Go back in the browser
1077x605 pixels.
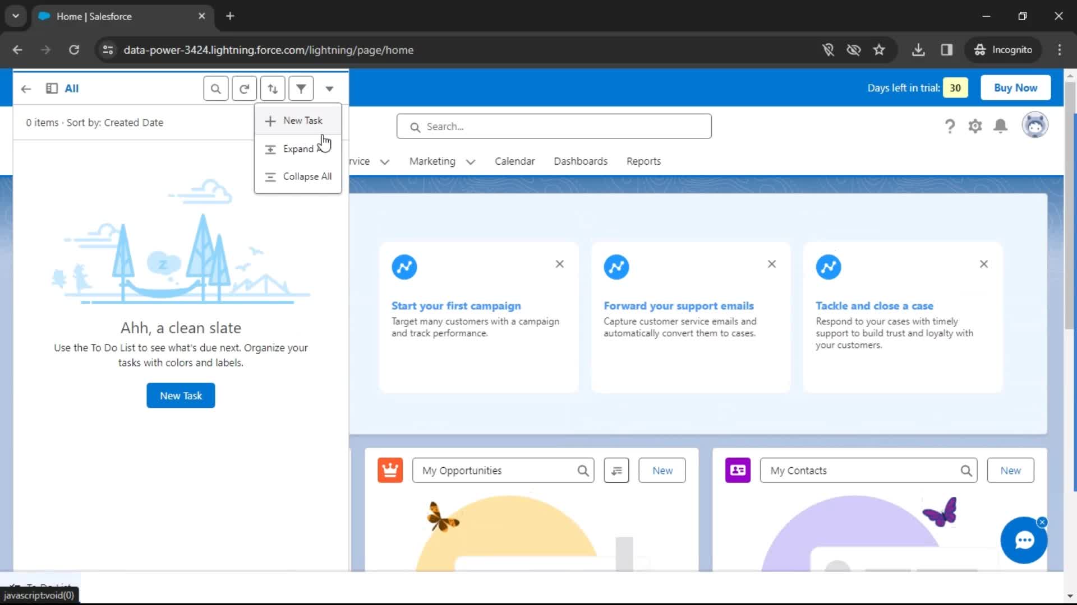click(x=17, y=50)
